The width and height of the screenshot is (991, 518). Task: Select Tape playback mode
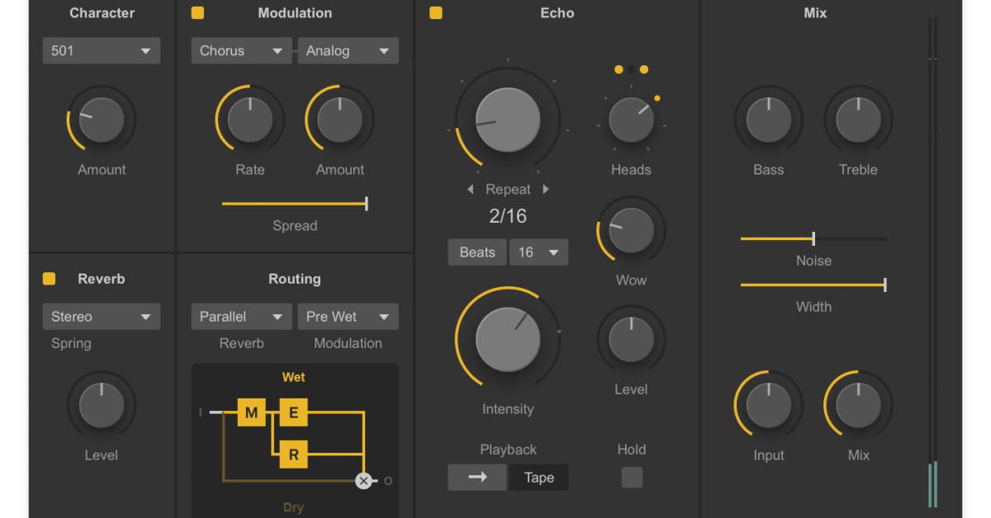pos(538,477)
